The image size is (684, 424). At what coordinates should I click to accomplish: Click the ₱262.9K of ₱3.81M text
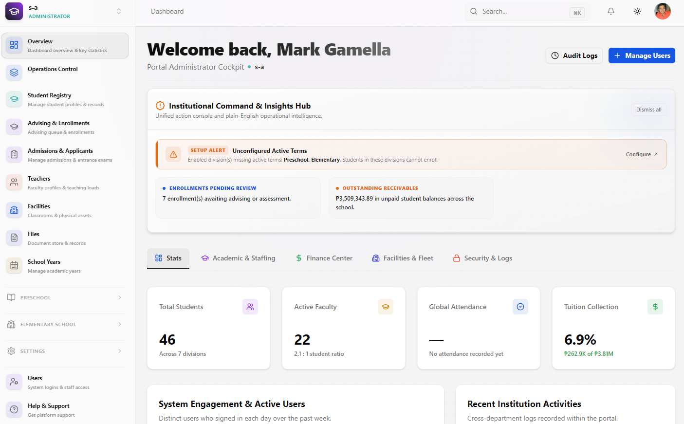coord(589,354)
